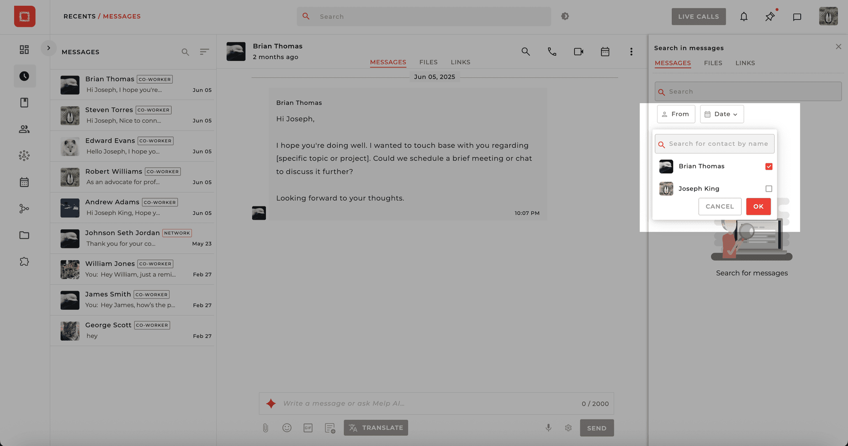Start a video call from the chat header
Screen dimensions: 848x446
point(579,52)
